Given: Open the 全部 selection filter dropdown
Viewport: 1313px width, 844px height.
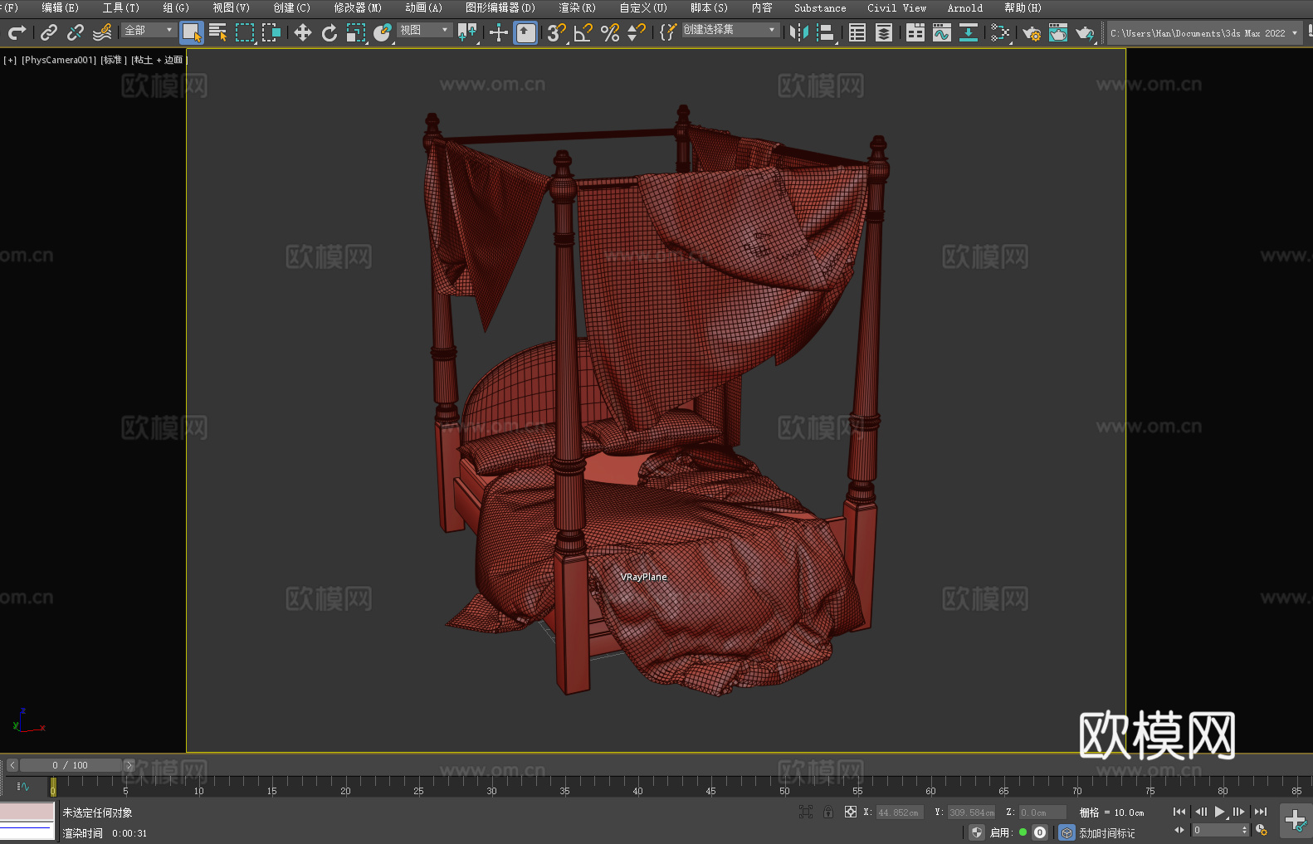Looking at the screenshot, I should (149, 31).
